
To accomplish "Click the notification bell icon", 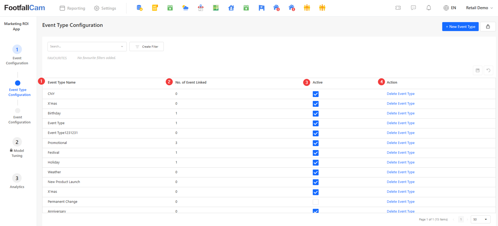I will click(x=428, y=8).
